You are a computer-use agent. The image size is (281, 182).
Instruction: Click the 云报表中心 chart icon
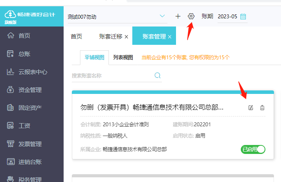pyautogui.click(x=11, y=72)
